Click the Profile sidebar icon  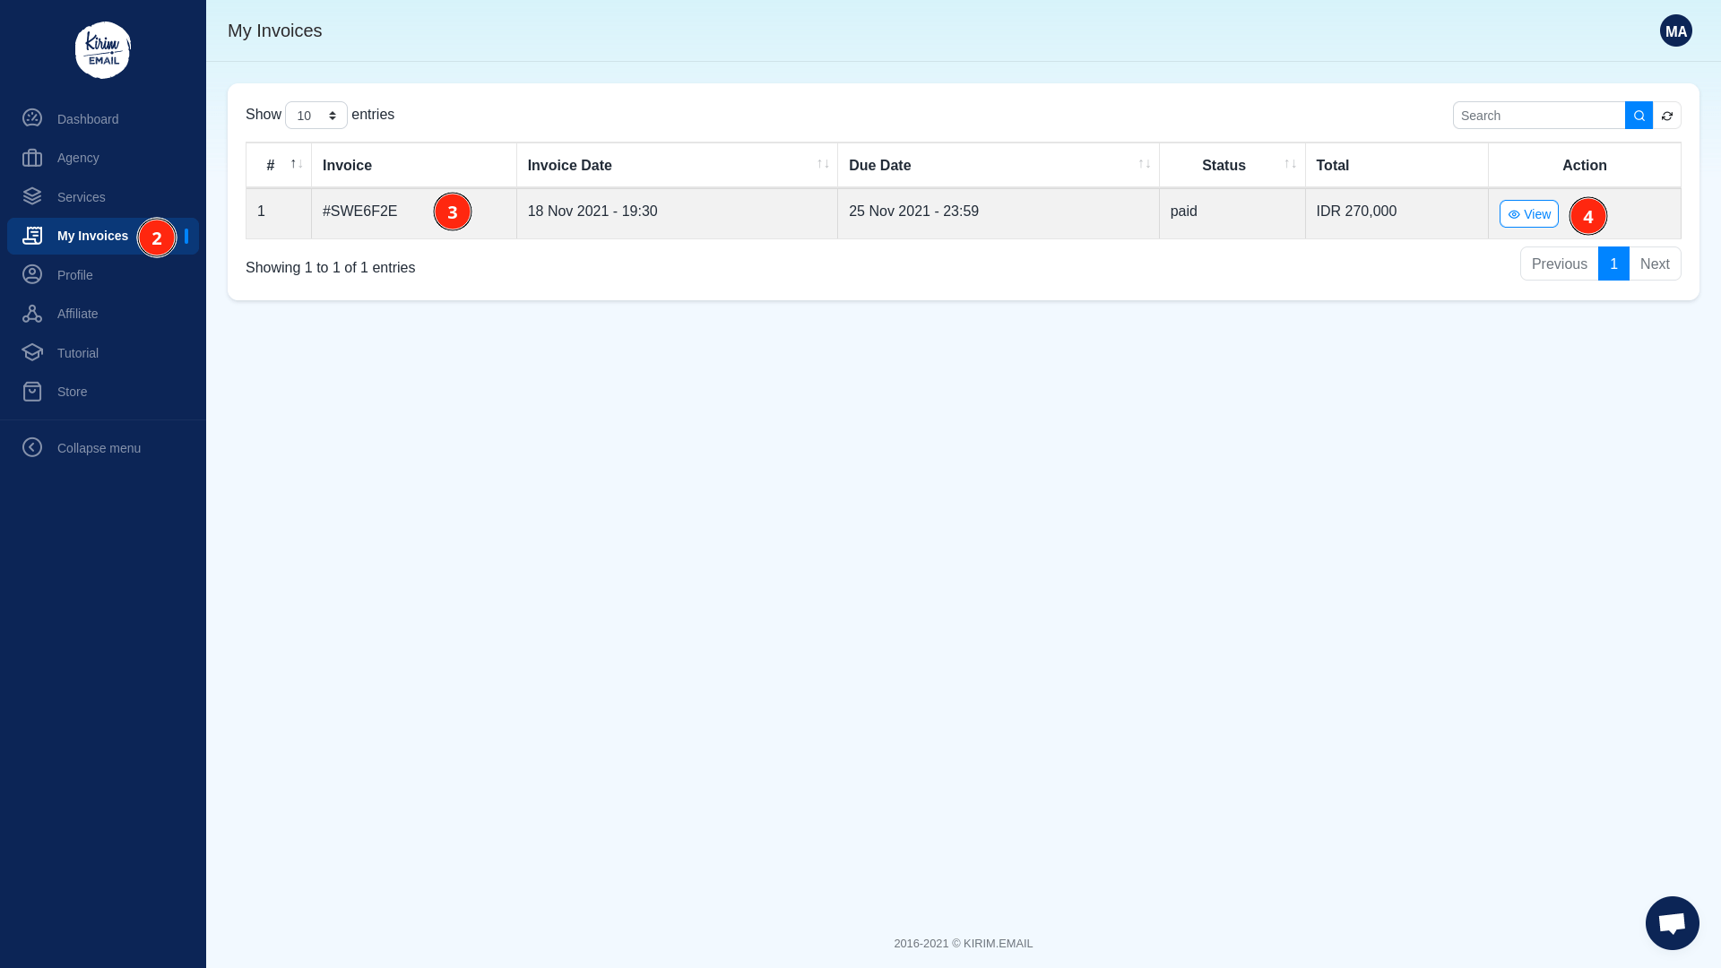[x=32, y=274]
